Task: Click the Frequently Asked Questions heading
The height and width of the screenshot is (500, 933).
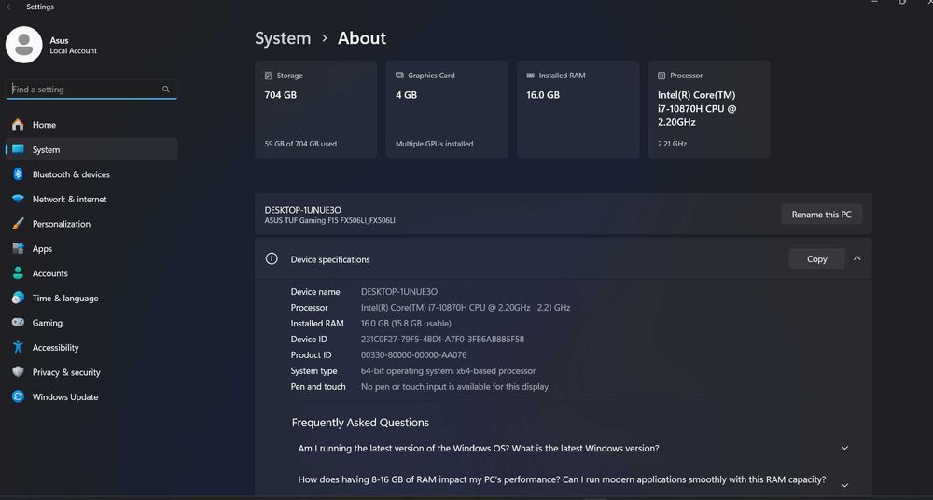Action: 360,423
